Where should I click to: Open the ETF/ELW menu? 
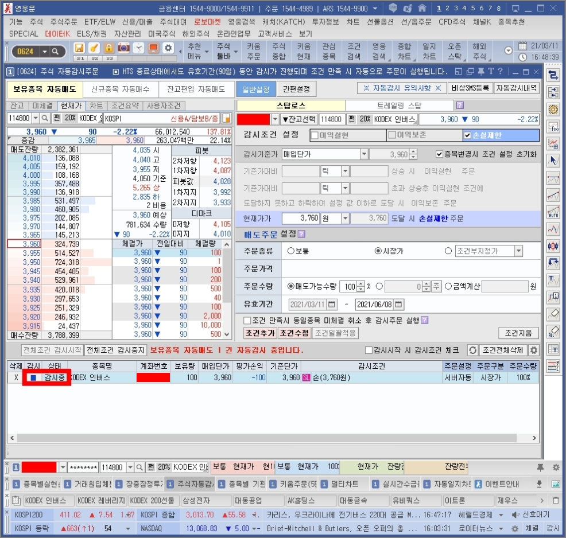[x=100, y=22]
